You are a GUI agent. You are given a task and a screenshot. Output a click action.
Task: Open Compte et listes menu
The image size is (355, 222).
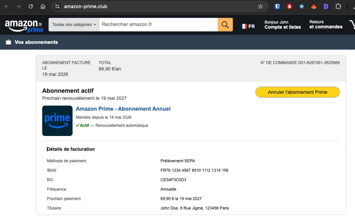pyautogui.click(x=283, y=25)
